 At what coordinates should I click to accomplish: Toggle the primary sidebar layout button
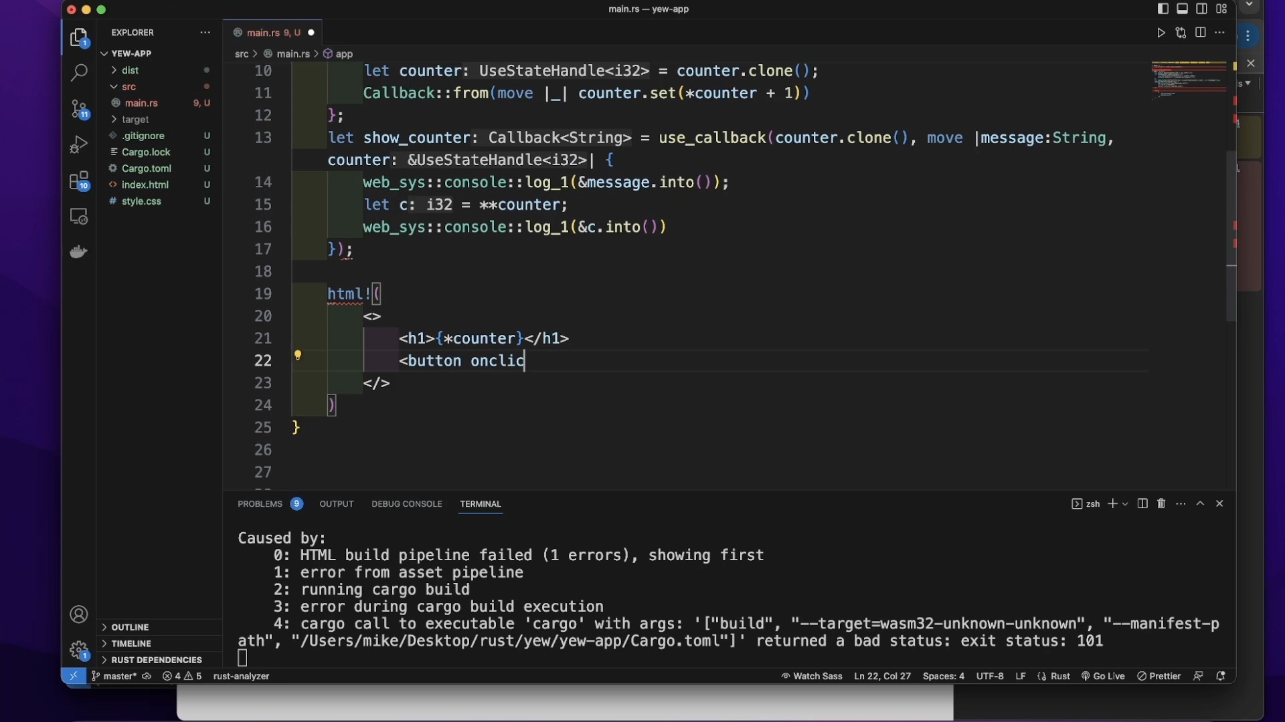pyautogui.click(x=1163, y=9)
